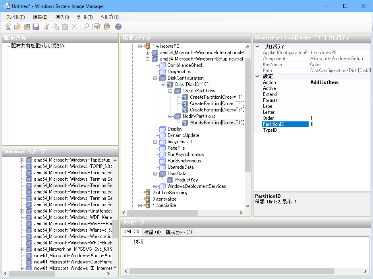Expand the amd64 Windows-International component

coord(147,53)
